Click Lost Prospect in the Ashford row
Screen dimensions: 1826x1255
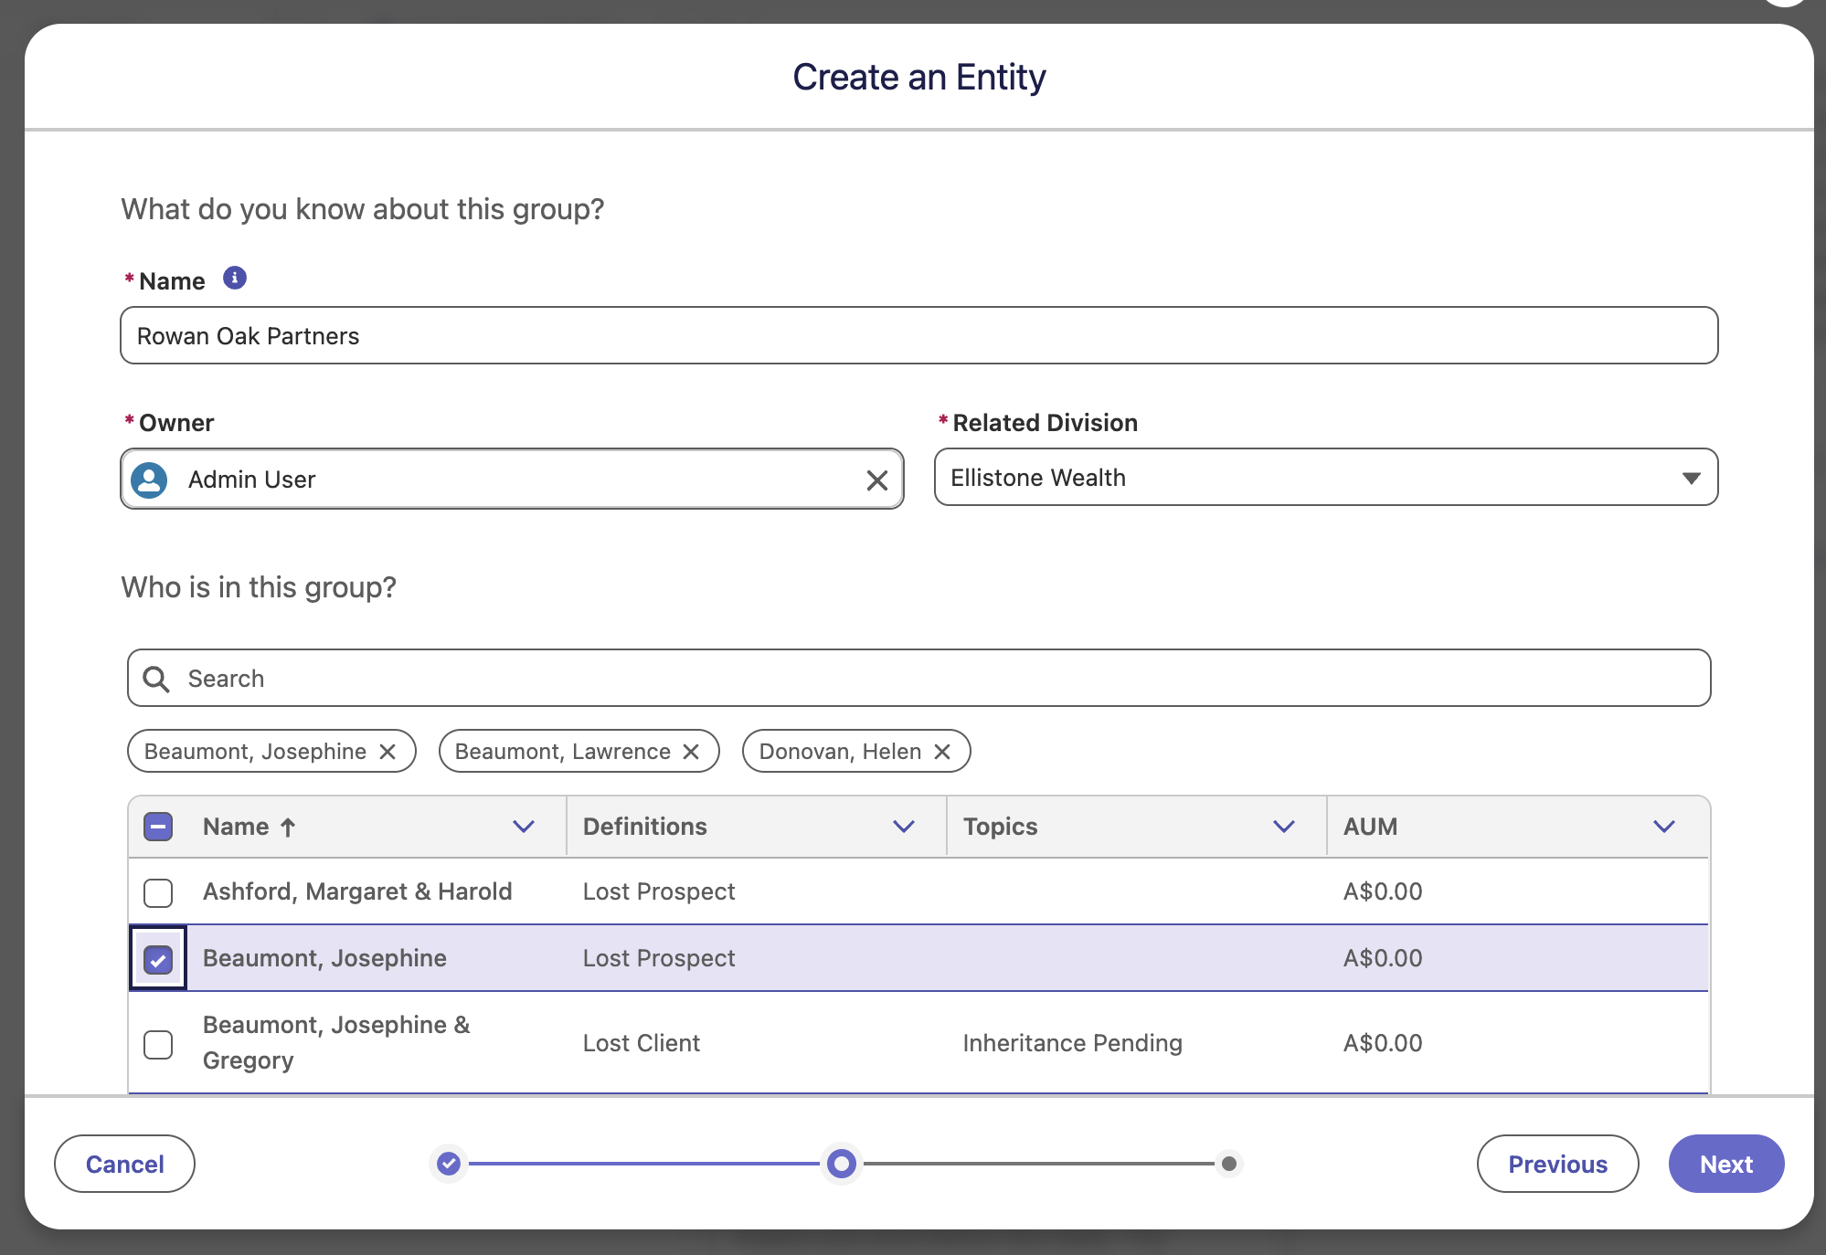[x=659, y=891]
